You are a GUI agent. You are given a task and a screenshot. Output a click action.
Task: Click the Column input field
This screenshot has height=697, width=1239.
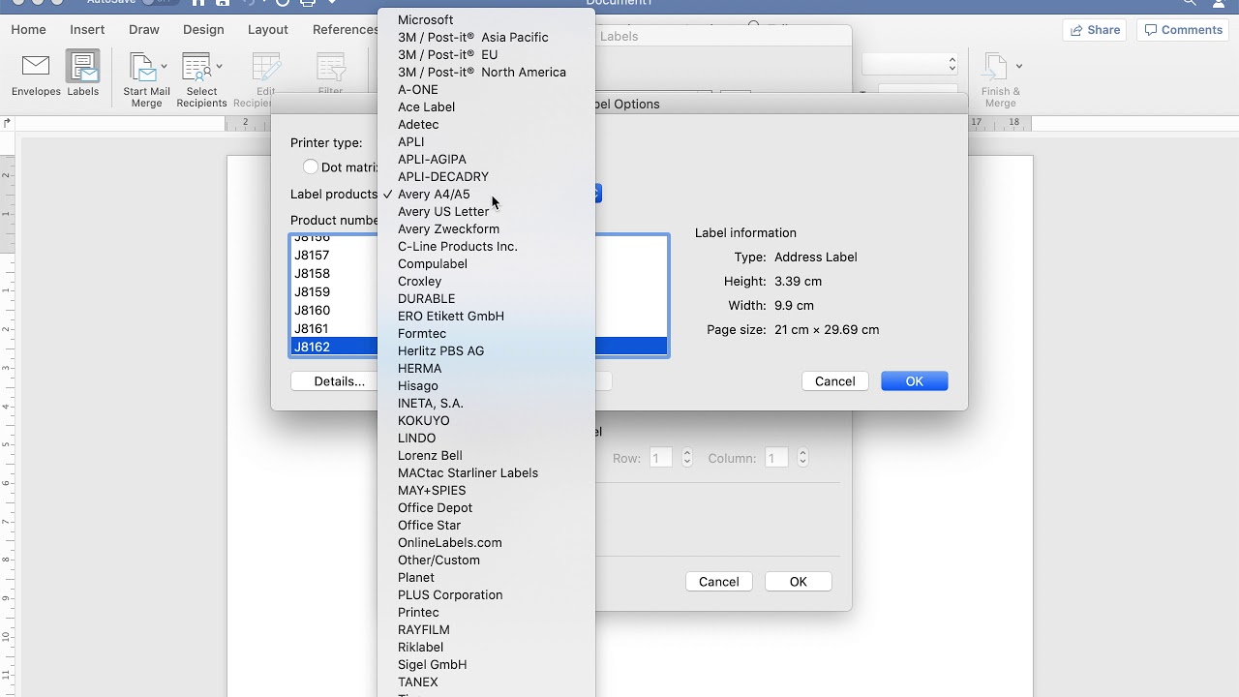[x=776, y=458]
